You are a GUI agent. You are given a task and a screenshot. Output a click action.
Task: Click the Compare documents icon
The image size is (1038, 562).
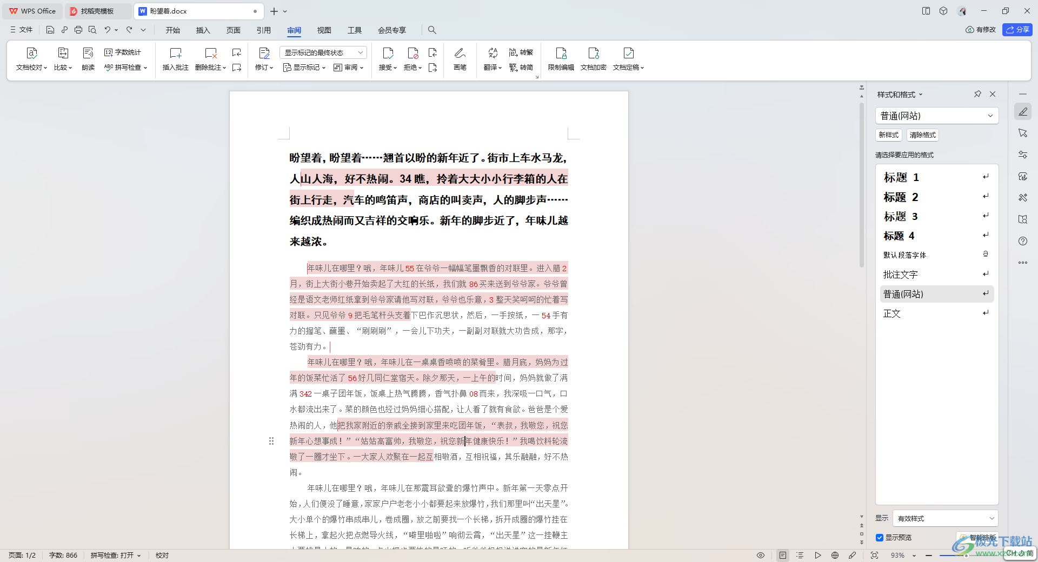coord(63,53)
